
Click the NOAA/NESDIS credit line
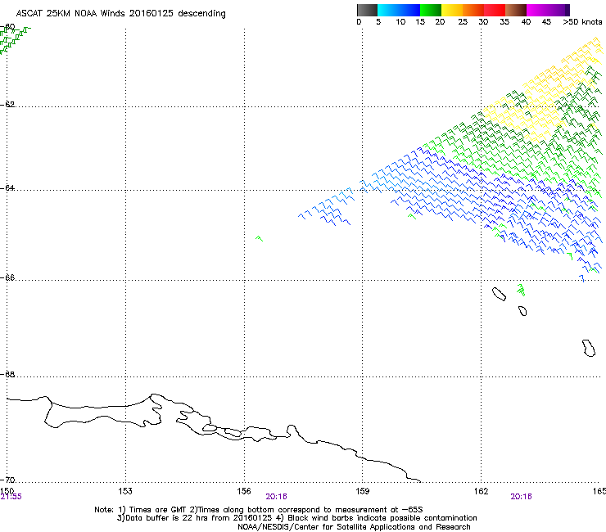(354, 527)
